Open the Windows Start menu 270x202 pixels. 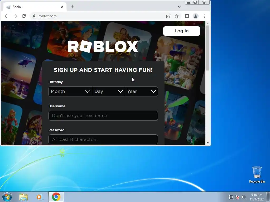[7, 197]
